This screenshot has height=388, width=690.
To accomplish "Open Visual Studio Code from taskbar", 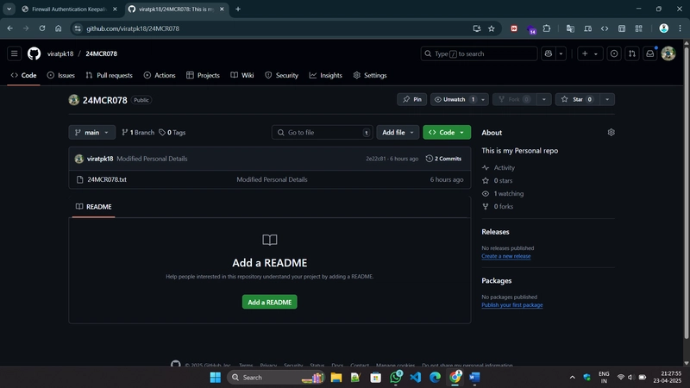I will (x=415, y=377).
